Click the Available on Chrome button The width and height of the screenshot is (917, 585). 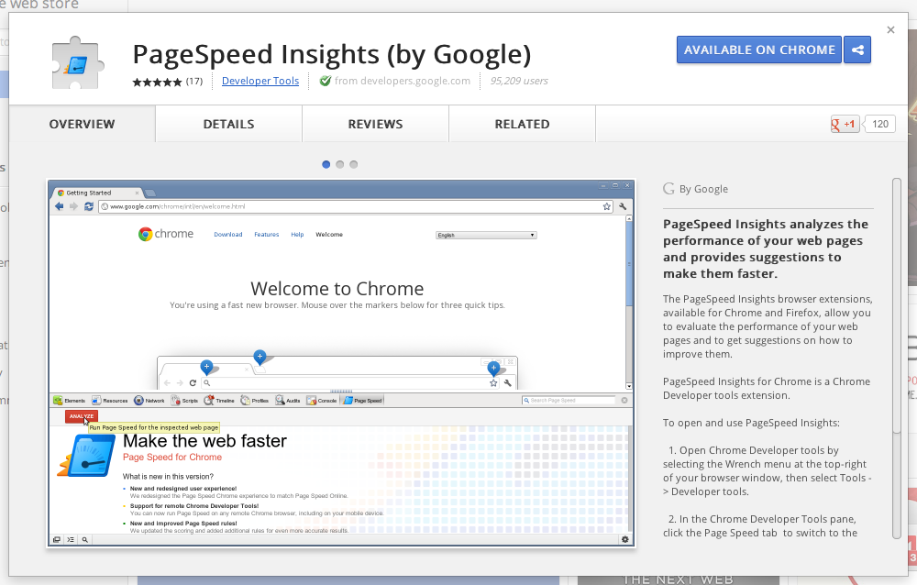tap(759, 50)
